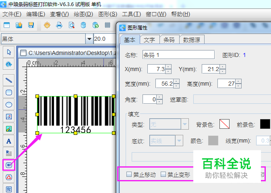The width and height of the screenshot is (271, 193).
Task: Select the line drawing tool
Action: [9, 80]
